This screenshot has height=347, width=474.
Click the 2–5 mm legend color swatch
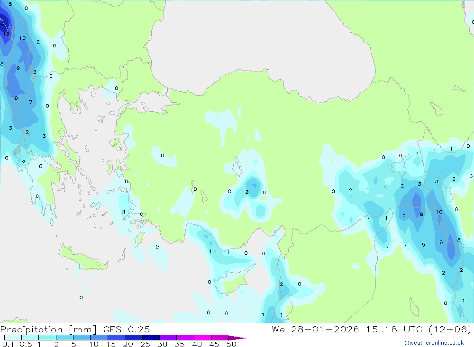click(x=64, y=338)
